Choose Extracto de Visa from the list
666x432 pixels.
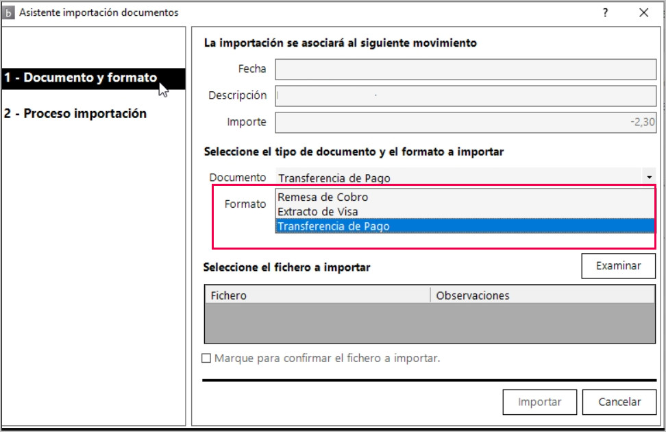tap(465, 212)
